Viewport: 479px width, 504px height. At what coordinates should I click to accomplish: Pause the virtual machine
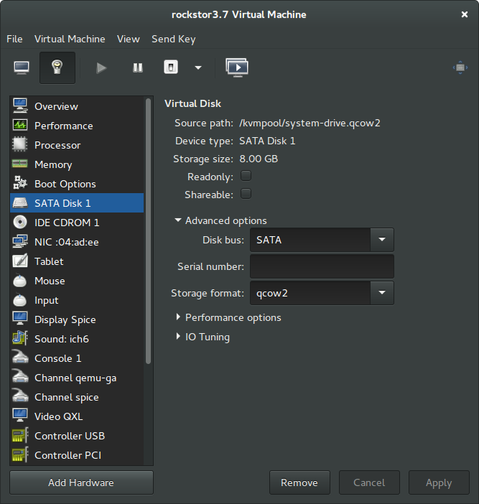click(x=137, y=67)
